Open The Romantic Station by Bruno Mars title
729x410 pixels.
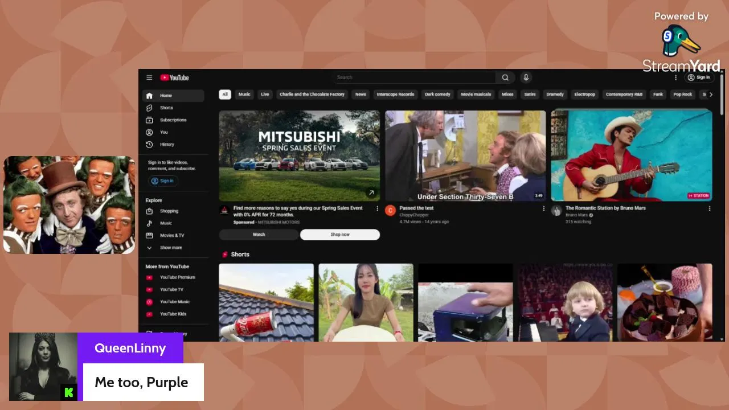coord(605,208)
